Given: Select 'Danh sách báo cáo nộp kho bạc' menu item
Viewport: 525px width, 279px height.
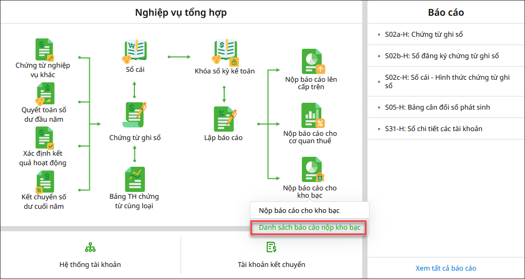Looking at the screenshot, I should 310,228.
